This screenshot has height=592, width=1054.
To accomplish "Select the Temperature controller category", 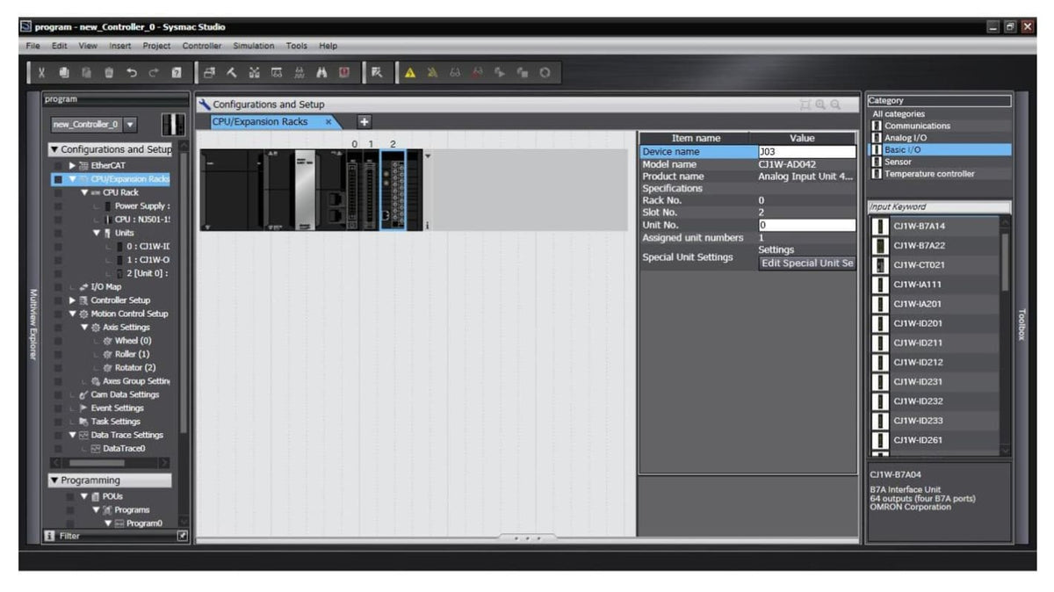I will tap(929, 173).
